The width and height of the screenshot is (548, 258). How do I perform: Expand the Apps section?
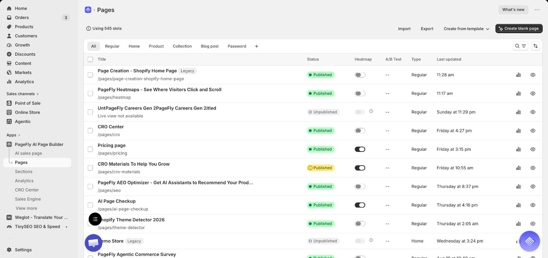coord(13,135)
